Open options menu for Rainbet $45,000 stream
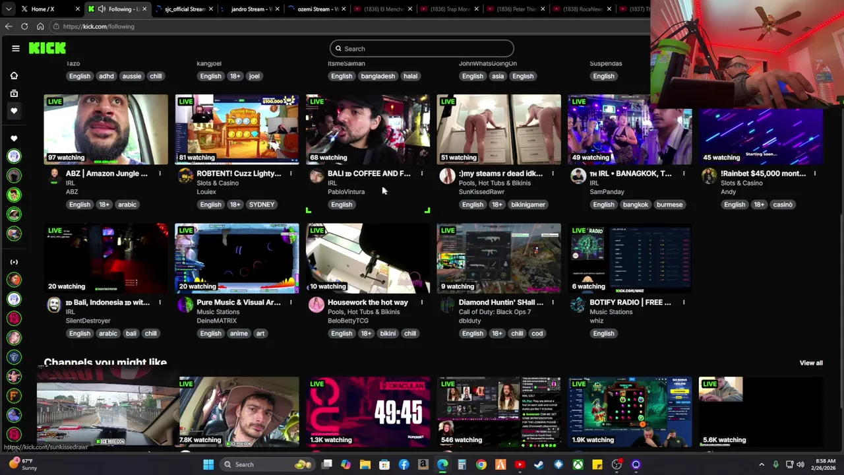The width and height of the screenshot is (844, 475). tap(815, 174)
